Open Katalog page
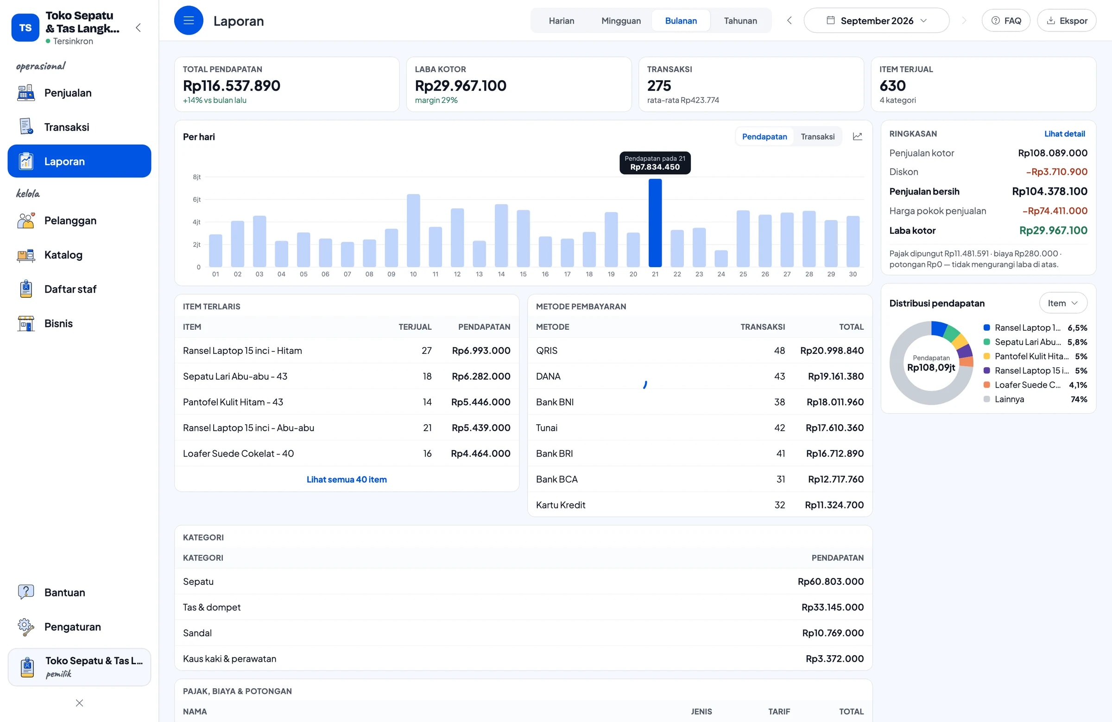This screenshot has height=722, width=1112. point(79,255)
